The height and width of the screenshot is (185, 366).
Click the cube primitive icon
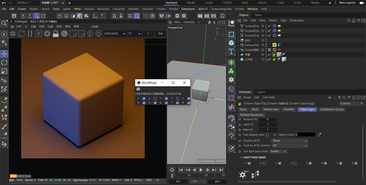click(231, 43)
